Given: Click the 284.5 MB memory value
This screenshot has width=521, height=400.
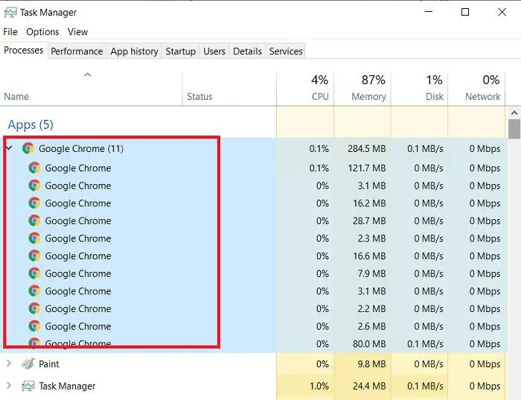Looking at the screenshot, I should pos(367,149).
